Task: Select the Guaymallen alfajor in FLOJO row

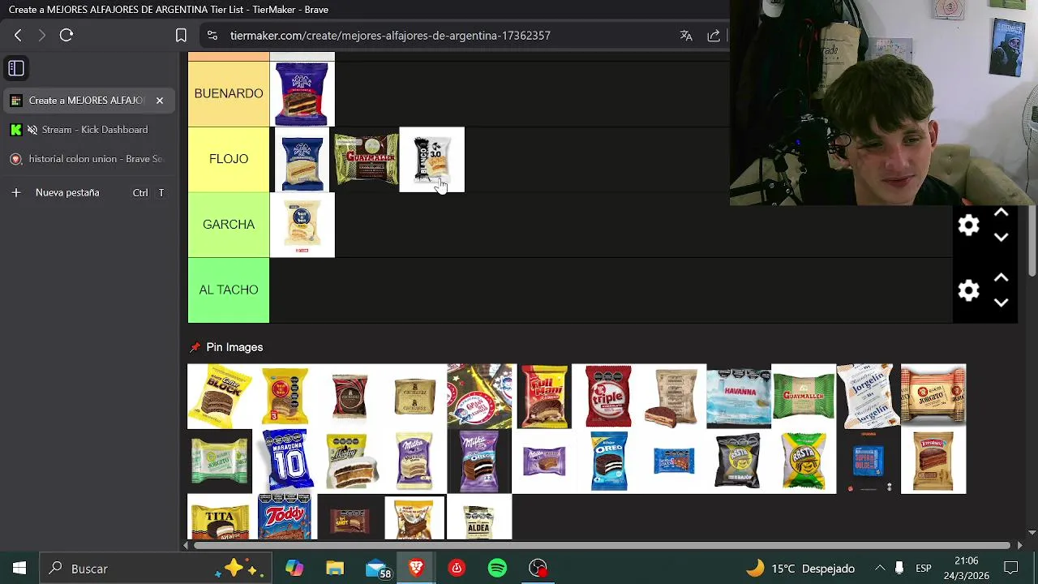Action: (367, 159)
